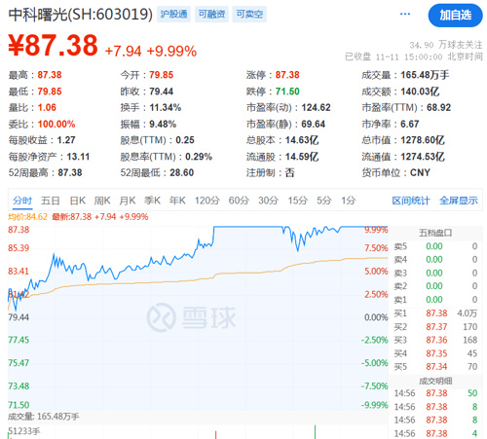Click the 五档盘口 panel header
The width and height of the screenshot is (487, 439).
coord(435,233)
